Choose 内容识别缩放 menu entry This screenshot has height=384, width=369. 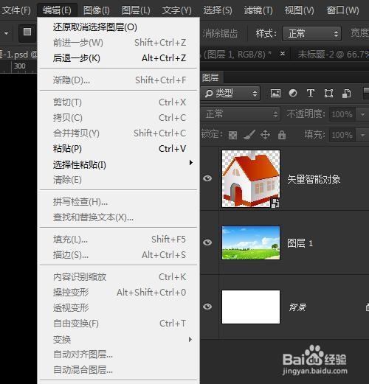click(x=119, y=277)
